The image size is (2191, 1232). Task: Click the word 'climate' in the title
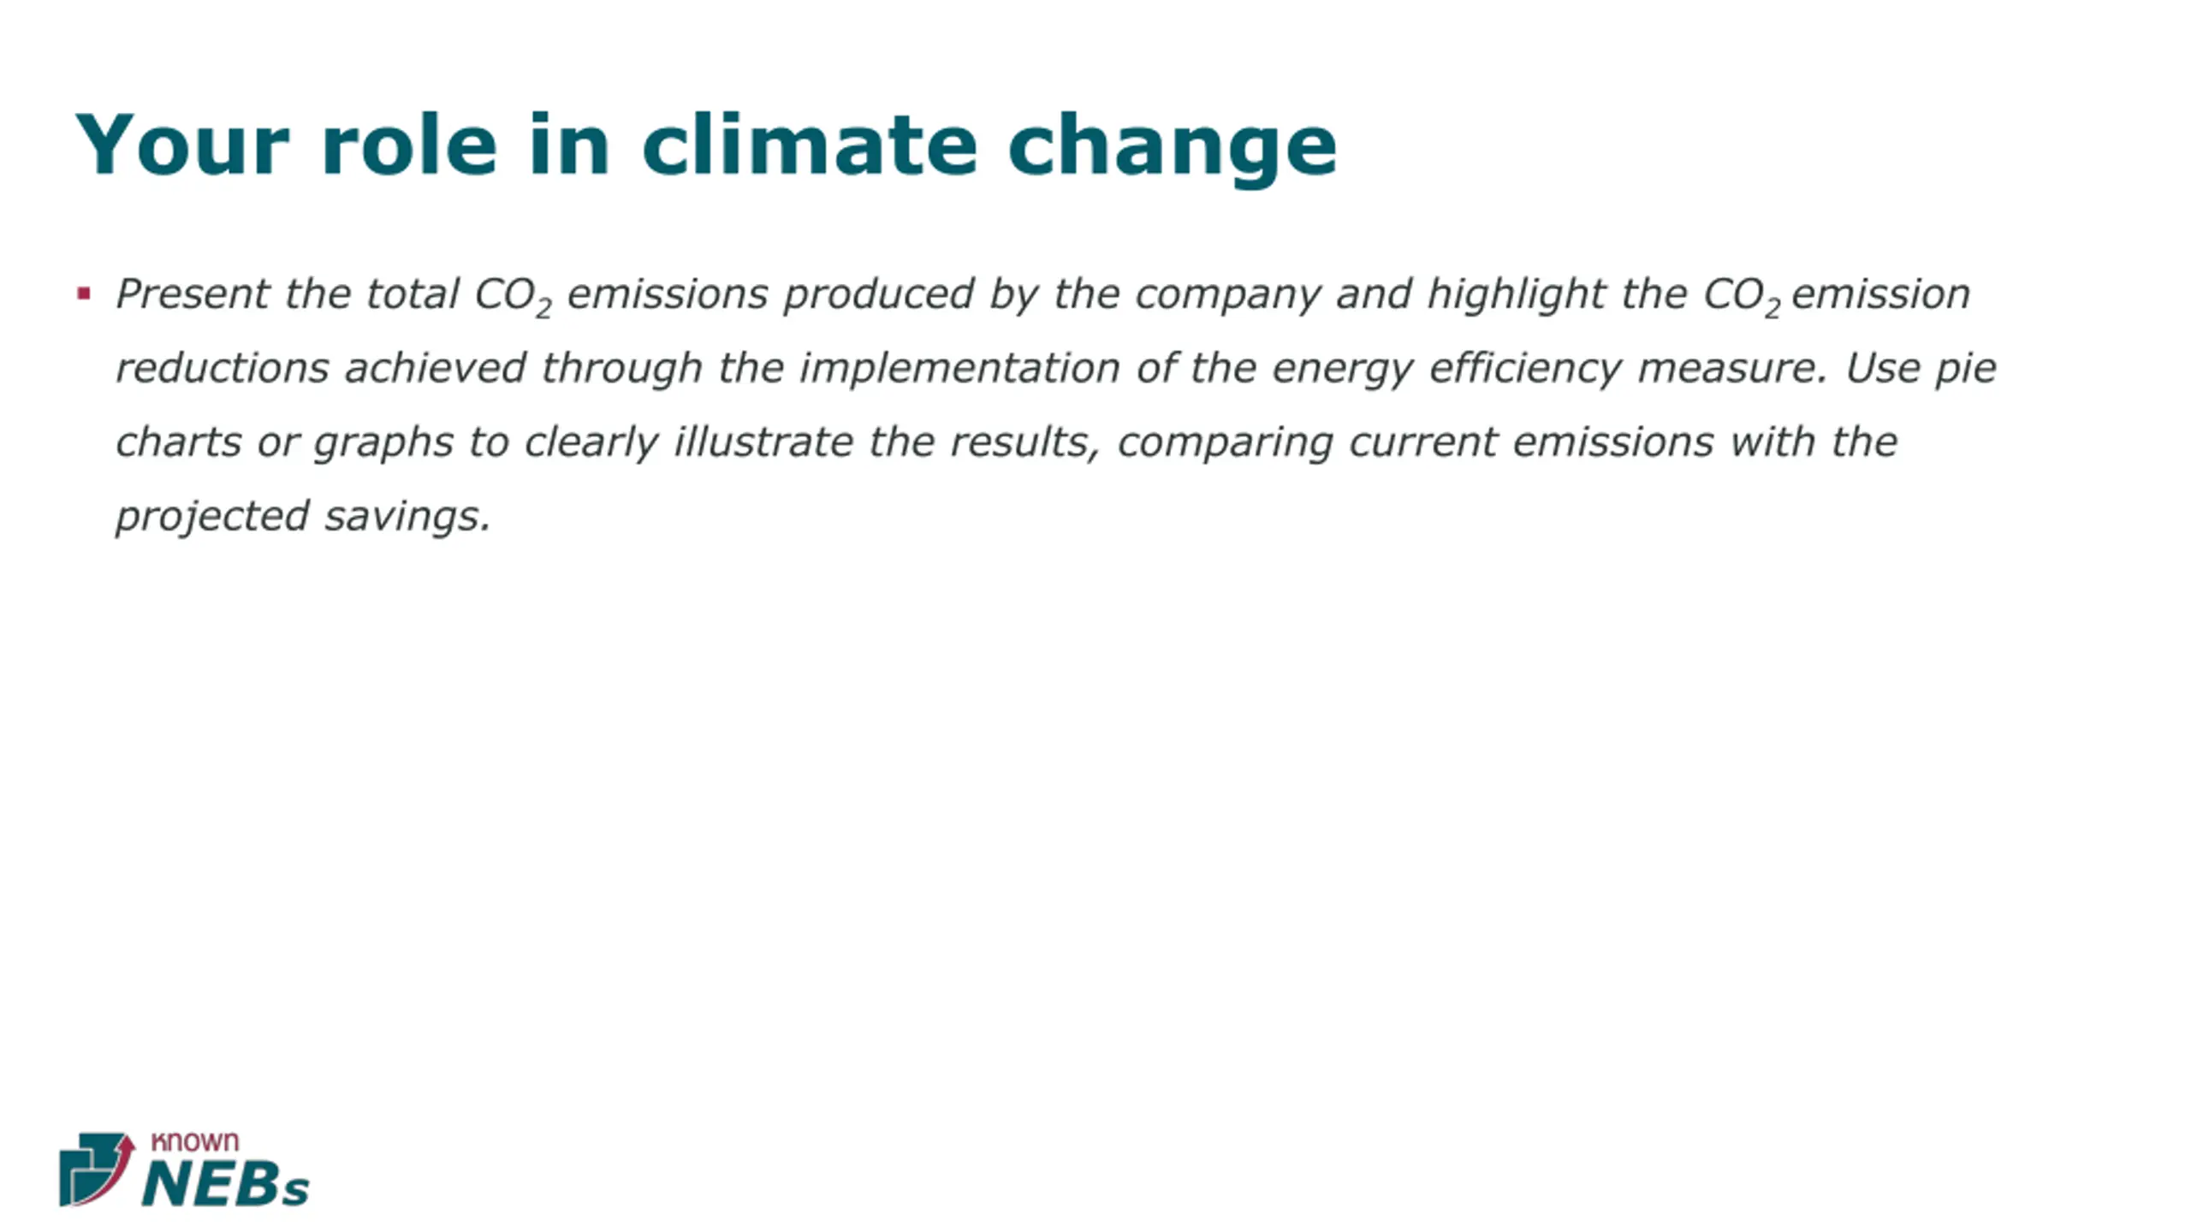point(809,144)
